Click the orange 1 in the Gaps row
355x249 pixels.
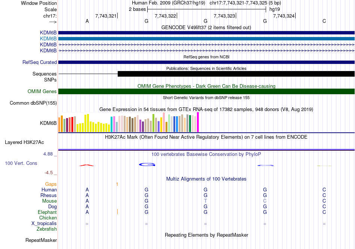pos(117,184)
